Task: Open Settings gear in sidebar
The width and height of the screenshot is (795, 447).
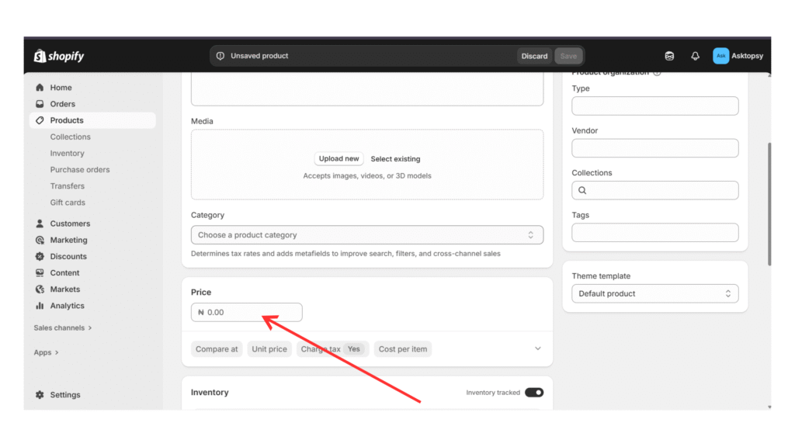Action: 40,395
